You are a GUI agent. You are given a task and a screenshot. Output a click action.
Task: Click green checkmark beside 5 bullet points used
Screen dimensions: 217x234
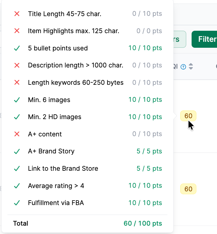(x=17, y=48)
